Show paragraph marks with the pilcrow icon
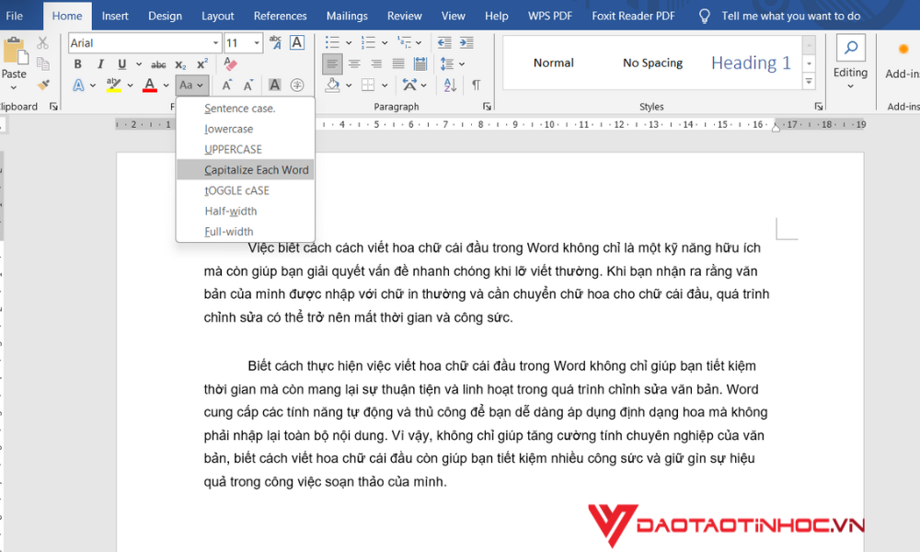The height and width of the screenshot is (552, 920). [x=477, y=85]
